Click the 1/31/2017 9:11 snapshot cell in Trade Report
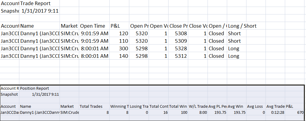The image size is (306, 121). pyautogui.click(x=40, y=11)
